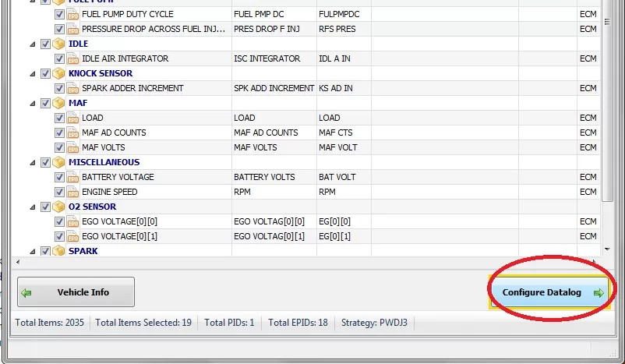Click Total PIDs: 1 status entry
Image resolution: width=625 pixels, height=364 pixels.
(x=229, y=323)
